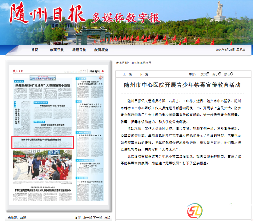The width and height of the screenshot is (253, 221).
Task: Open 首页 in navigation bar
Action: pos(34,50)
